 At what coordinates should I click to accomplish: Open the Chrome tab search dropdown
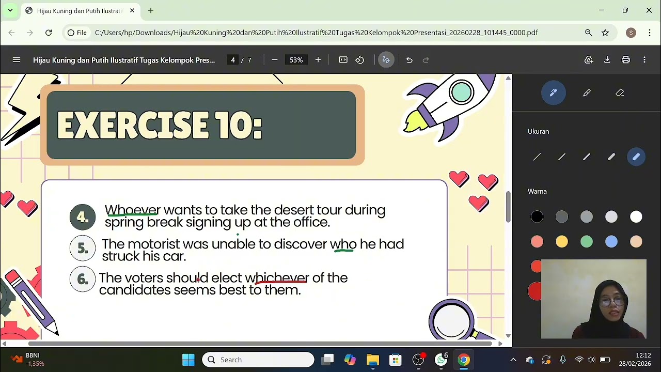click(x=10, y=10)
